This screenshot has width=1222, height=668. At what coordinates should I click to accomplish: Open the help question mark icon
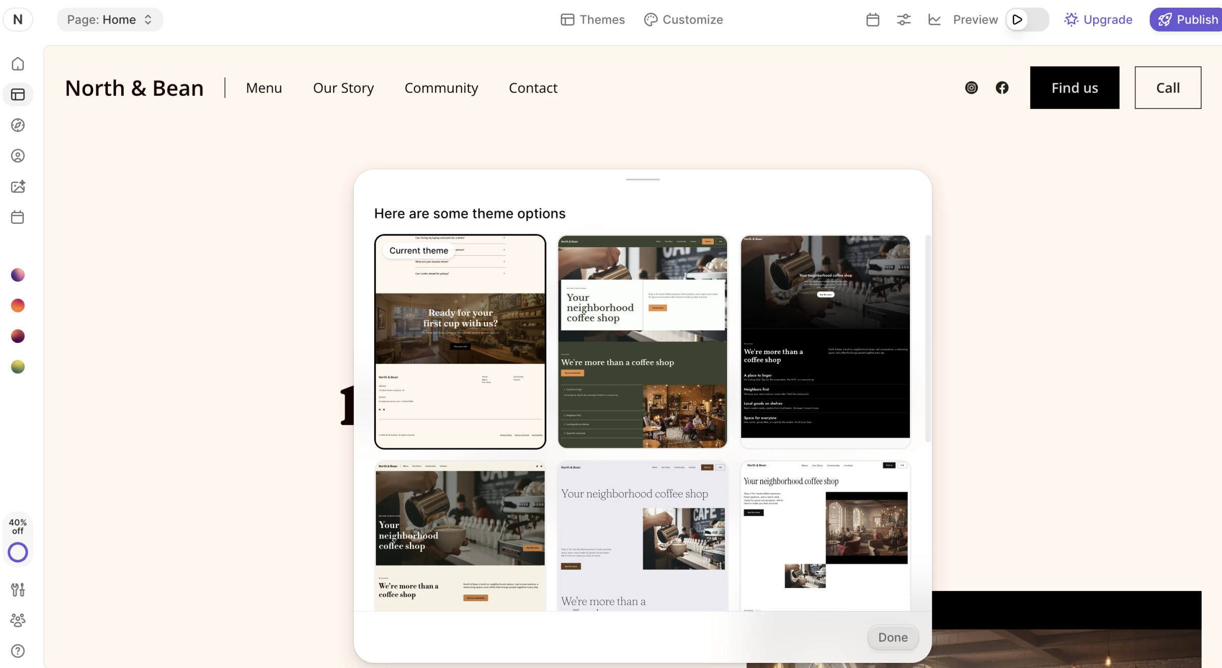[x=18, y=651]
